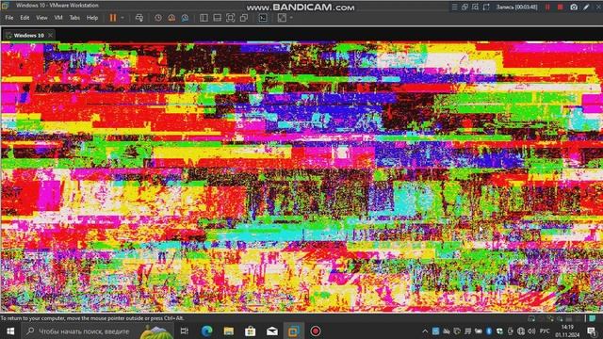Click the VMware status bar message icon

(593, 318)
